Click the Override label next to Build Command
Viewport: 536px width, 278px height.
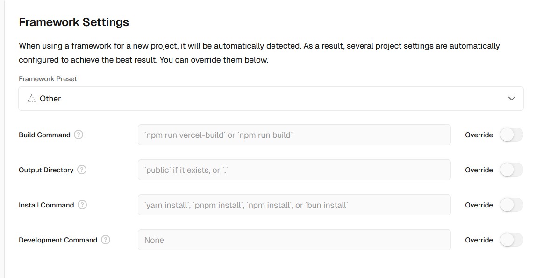pos(479,135)
